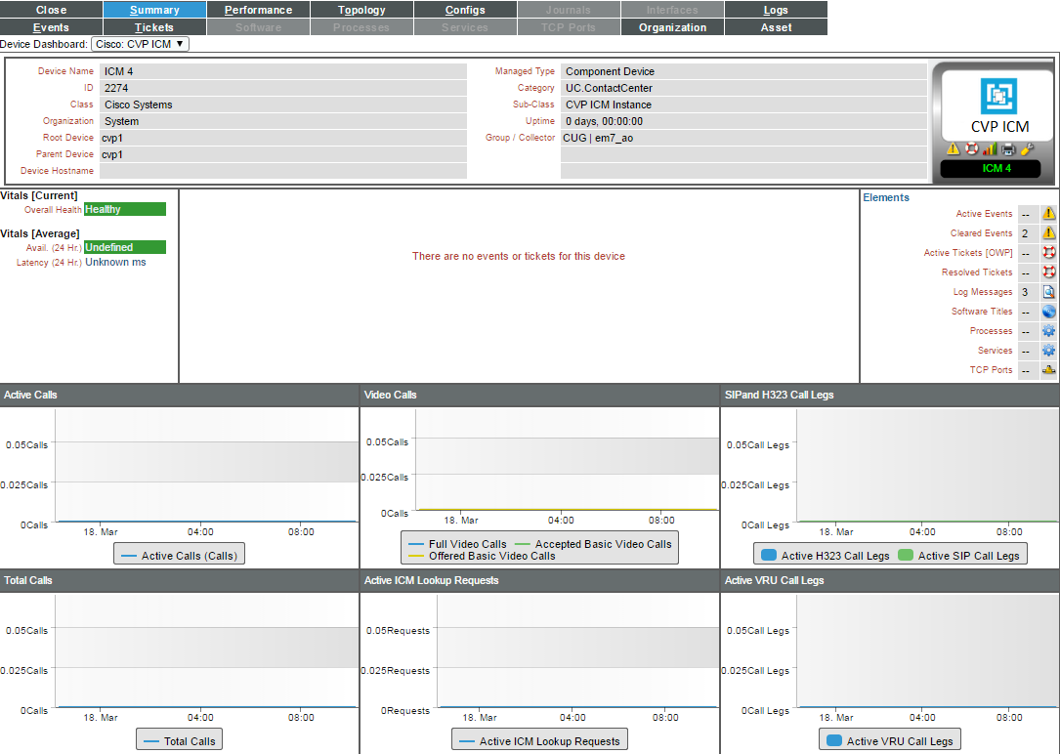Click the ICM 4 device name value
The height and width of the screenshot is (754, 1060).
point(118,71)
